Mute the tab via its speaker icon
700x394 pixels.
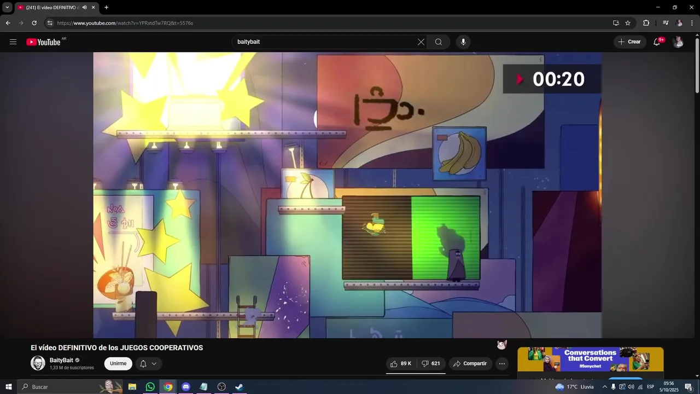point(84,8)
